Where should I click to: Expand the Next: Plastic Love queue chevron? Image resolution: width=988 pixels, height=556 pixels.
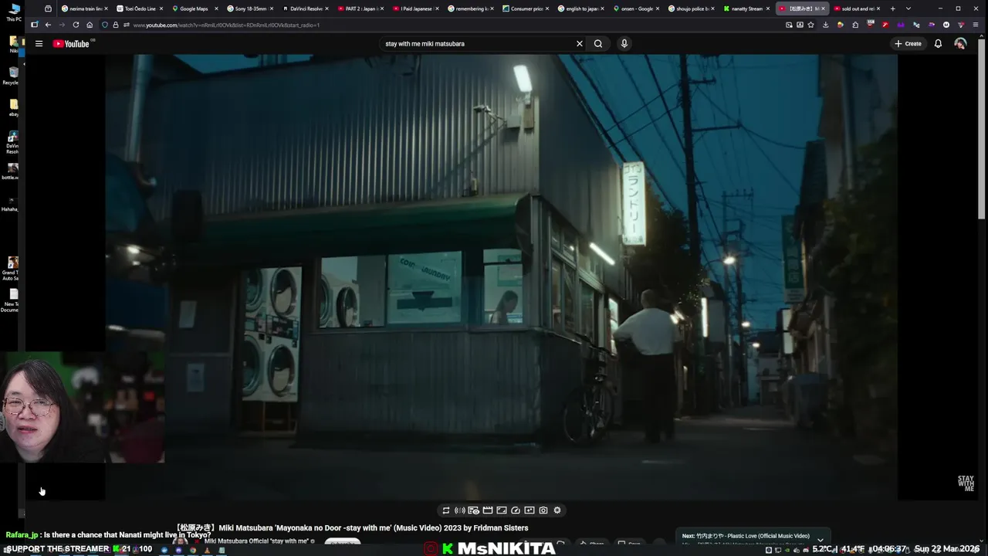tap(821, 540)
